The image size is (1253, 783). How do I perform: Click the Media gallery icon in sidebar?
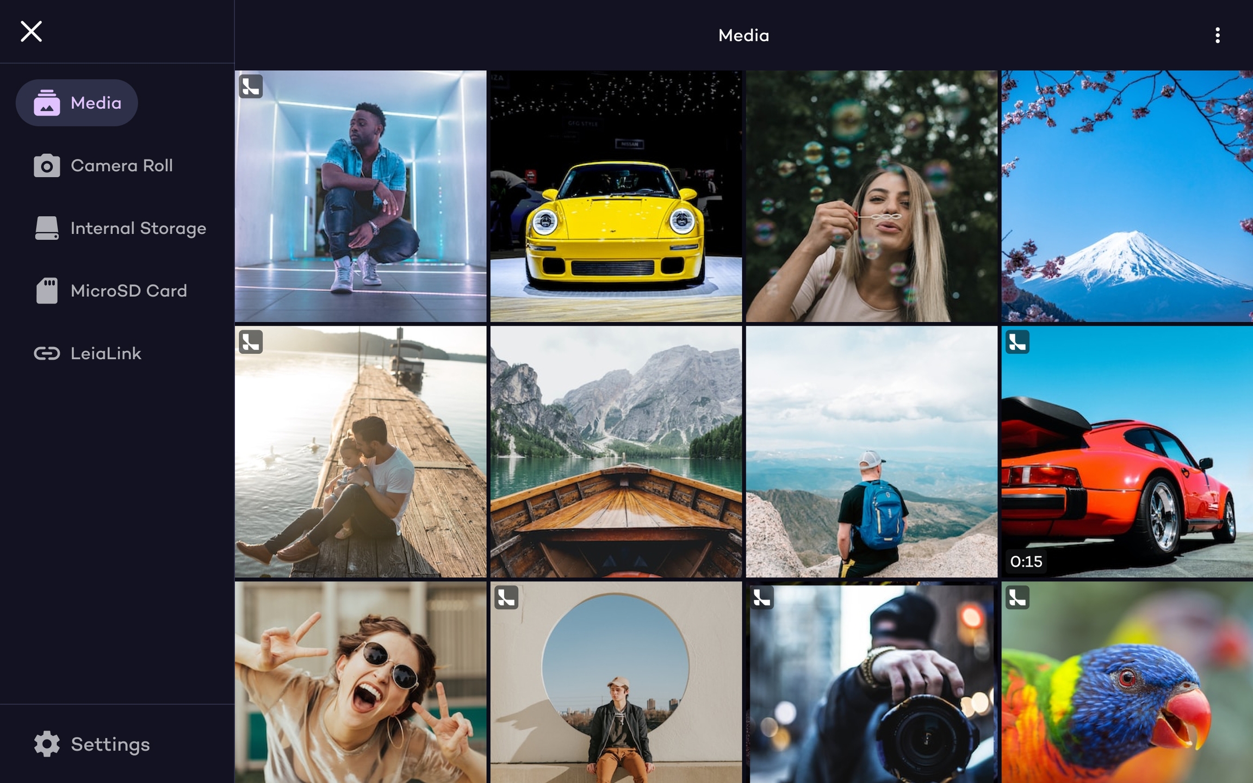pyautogui.click(x=47, y=103)
